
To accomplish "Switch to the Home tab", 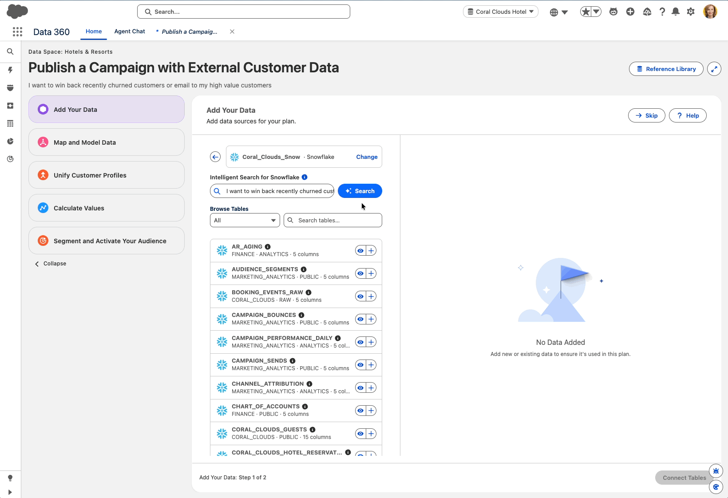I will (94, 32).
